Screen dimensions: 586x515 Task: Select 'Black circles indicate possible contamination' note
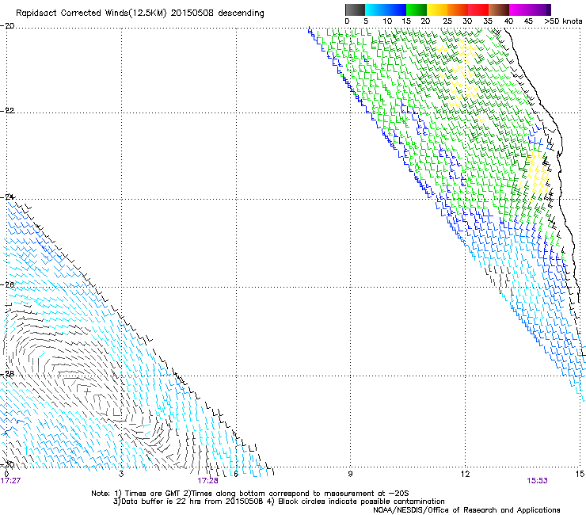361,502
